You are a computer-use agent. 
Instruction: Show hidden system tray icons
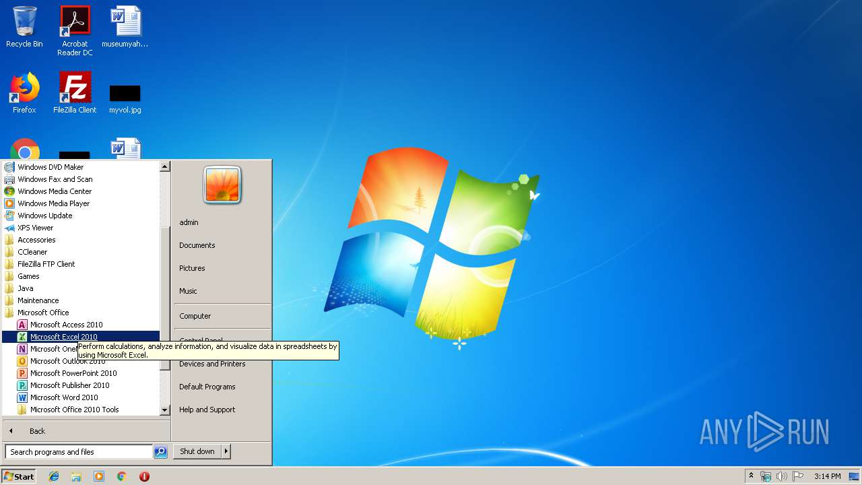click(751, 476)
